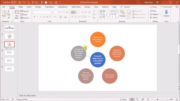Open the Layout dropdown

(x=25, y=11)
